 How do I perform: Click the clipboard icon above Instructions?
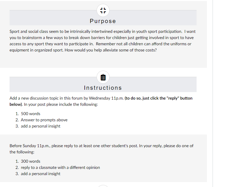coord(103,77)
